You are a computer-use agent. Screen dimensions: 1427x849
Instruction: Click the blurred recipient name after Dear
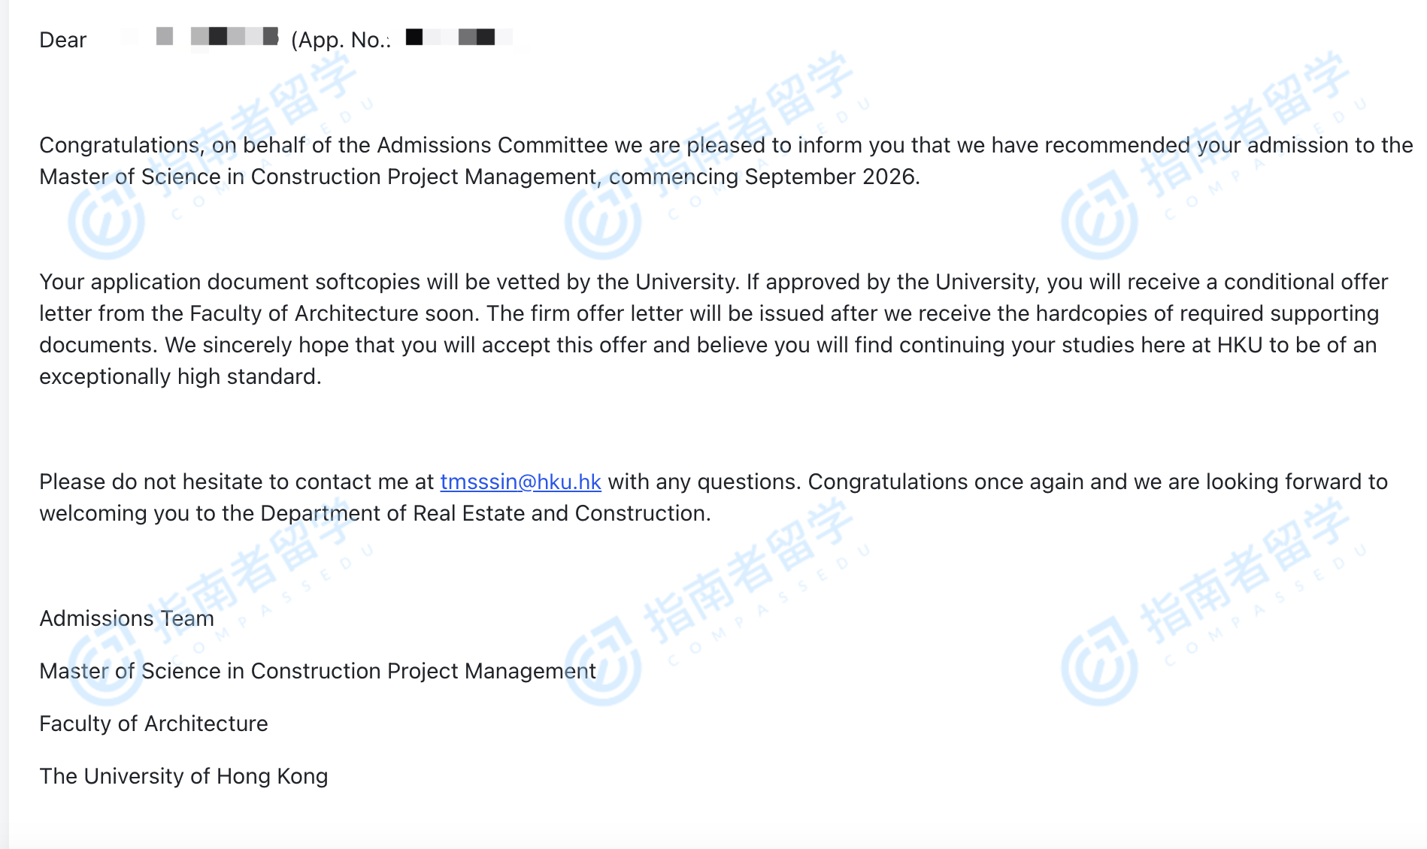pos(218,37)
